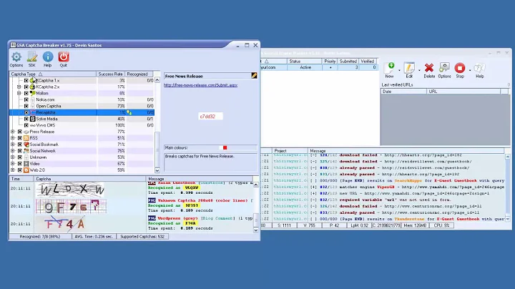The width and height of the screenshot is (515, 289).
Task: Click the red Quit power icon
Action: (x=64, y=57)
